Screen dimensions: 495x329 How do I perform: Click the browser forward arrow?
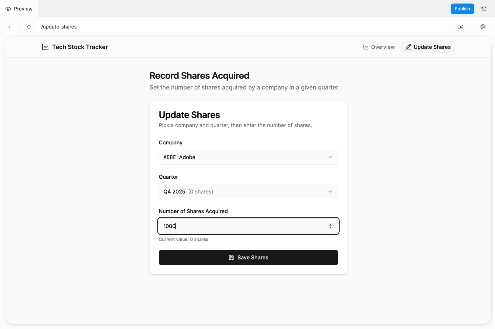(x=19, y=27)
